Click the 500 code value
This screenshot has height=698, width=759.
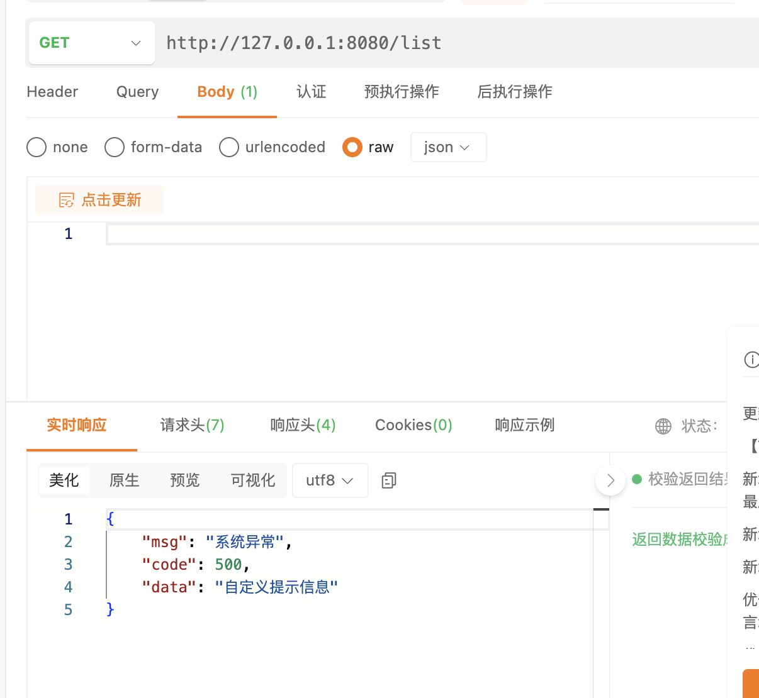coord(228,565)
